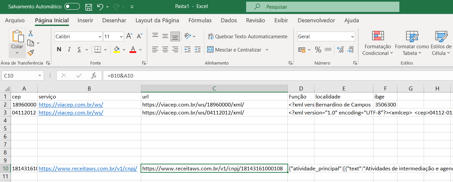The width and height of the screenshot is (453, 182).
Task: Expand the fill color dropdown arrow
Action: point(124,50)
